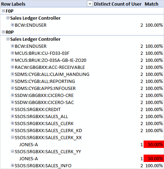Expand RACW:GBGBXX:ACC-RECEIVABLE row
This screenshot has height=169, width=164.
click(x=12, y=67)
